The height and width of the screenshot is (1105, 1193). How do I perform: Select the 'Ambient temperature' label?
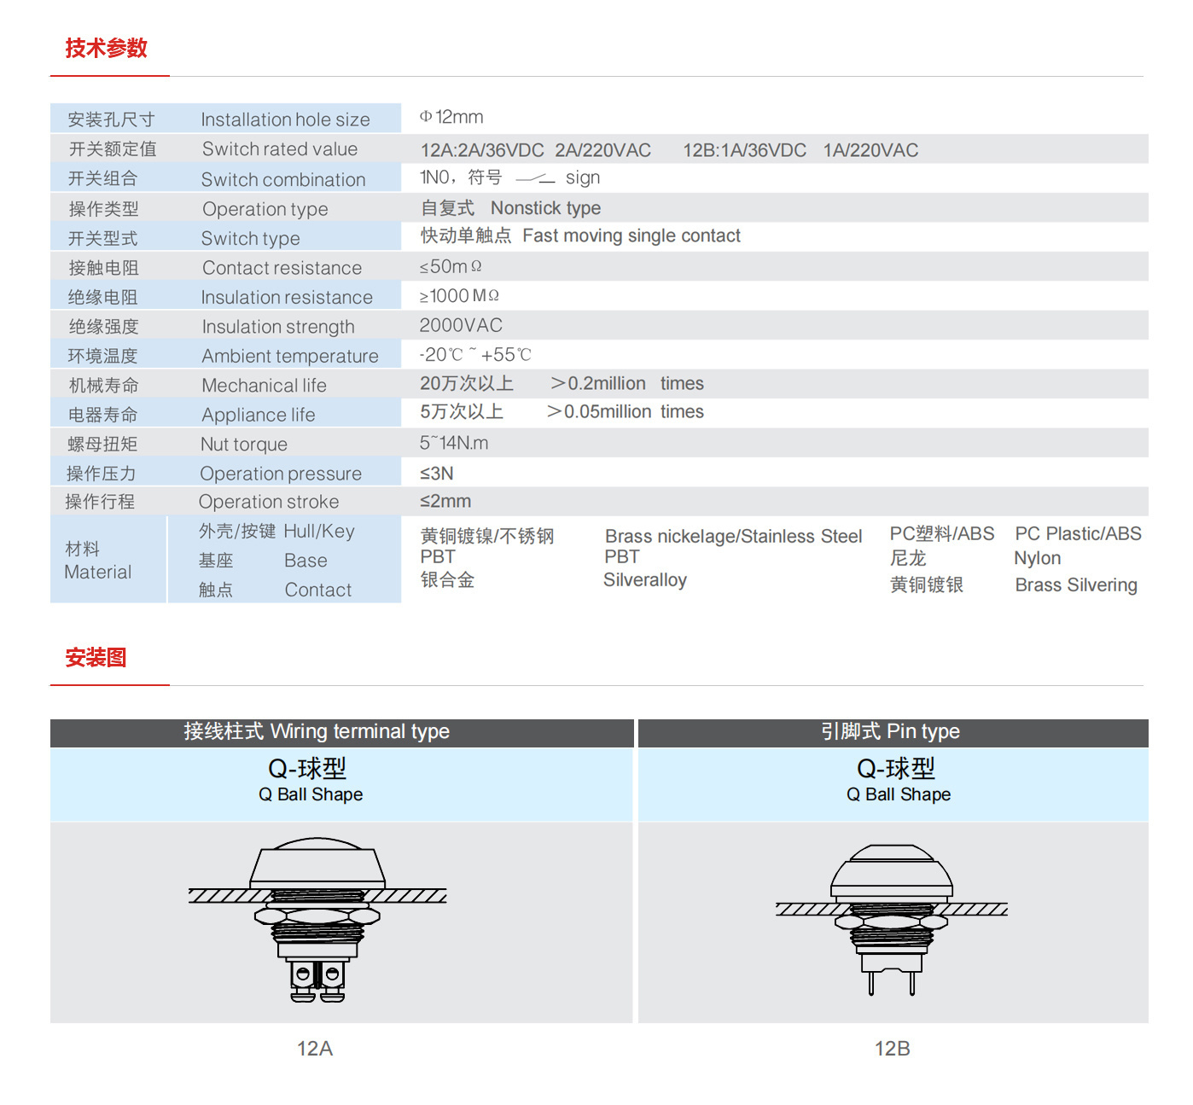290,356
